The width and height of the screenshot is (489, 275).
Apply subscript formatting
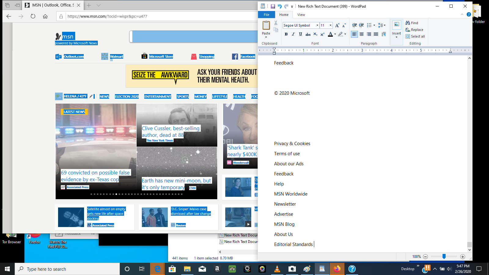[315, 34]
